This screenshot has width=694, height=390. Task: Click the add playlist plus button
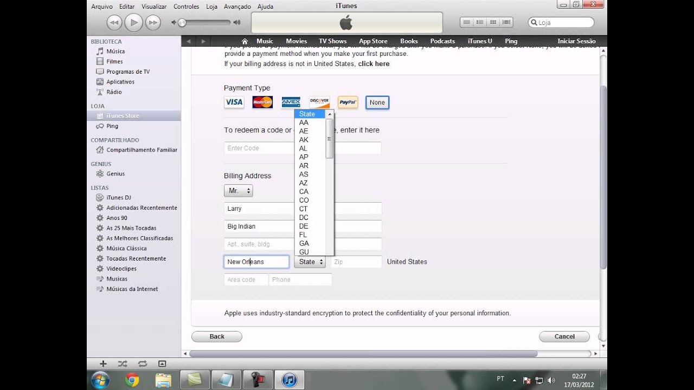(103, 363)
